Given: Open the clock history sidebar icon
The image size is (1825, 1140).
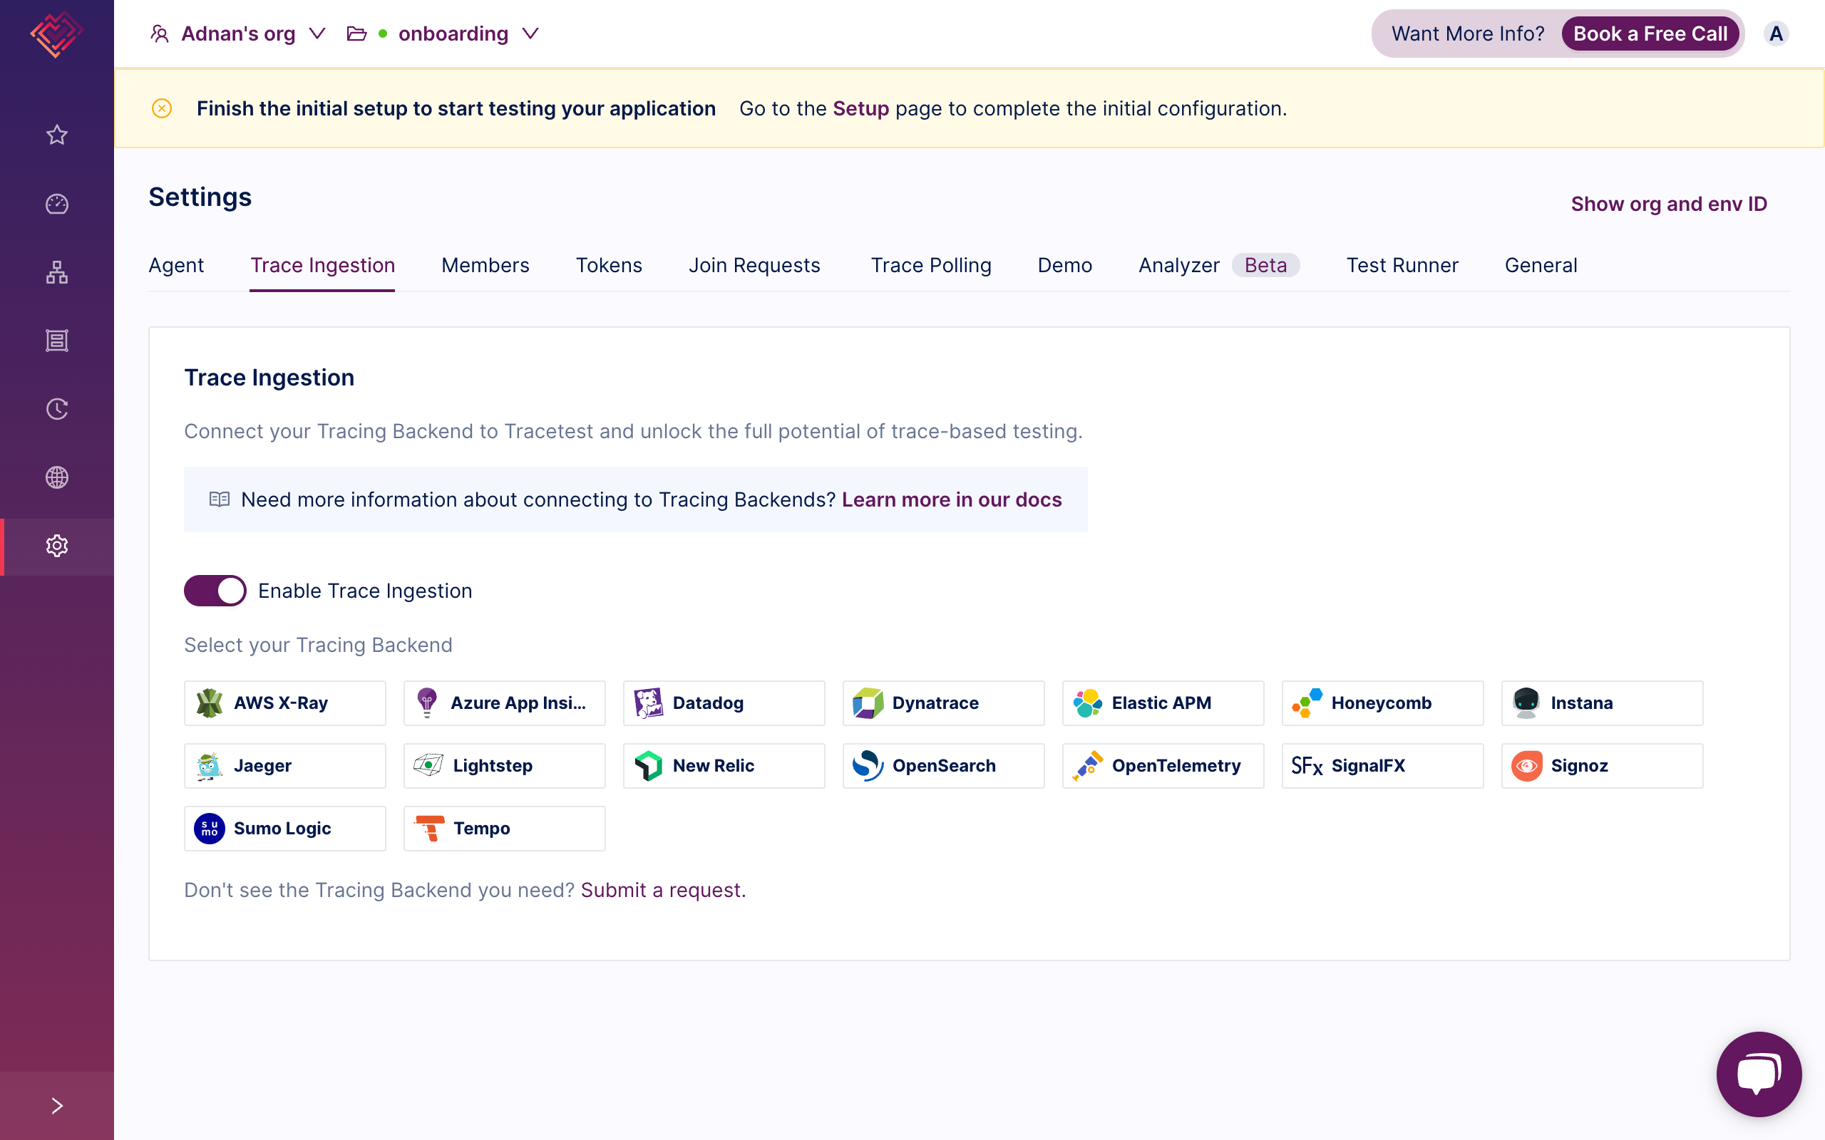Looking at the screenshot, I should click(x=56, y=409).
